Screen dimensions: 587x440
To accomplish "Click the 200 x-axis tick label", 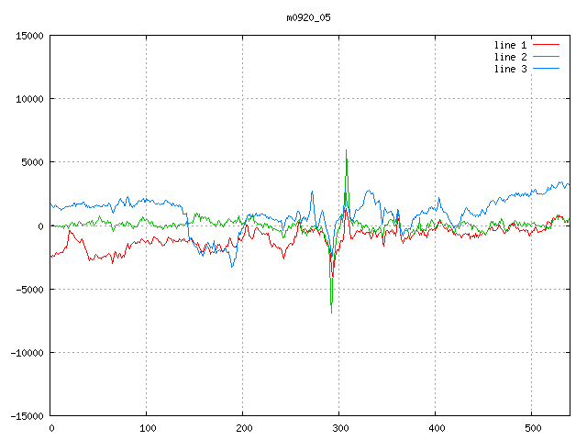I will (243, 427).
